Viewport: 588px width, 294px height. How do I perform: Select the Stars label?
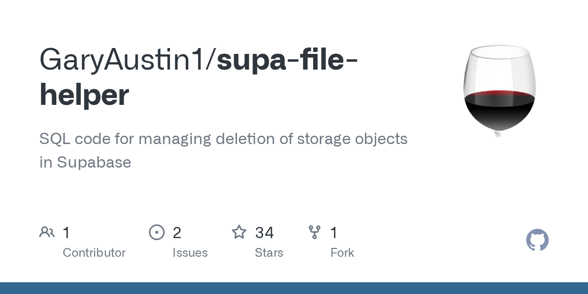click(x=269, y=253)
